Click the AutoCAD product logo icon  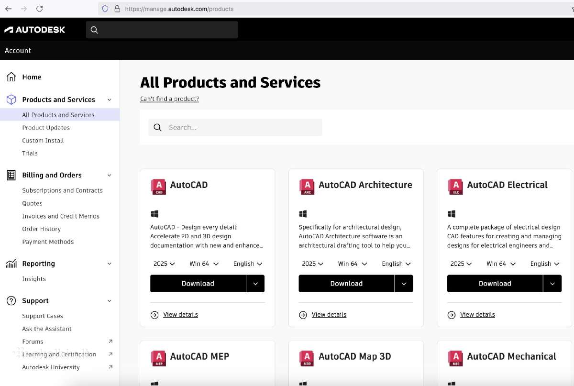pos(158,187)
